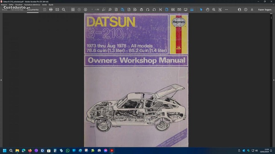Click the Fazer logon button
Screen dimensions: 275x154
tap(264, 10)
